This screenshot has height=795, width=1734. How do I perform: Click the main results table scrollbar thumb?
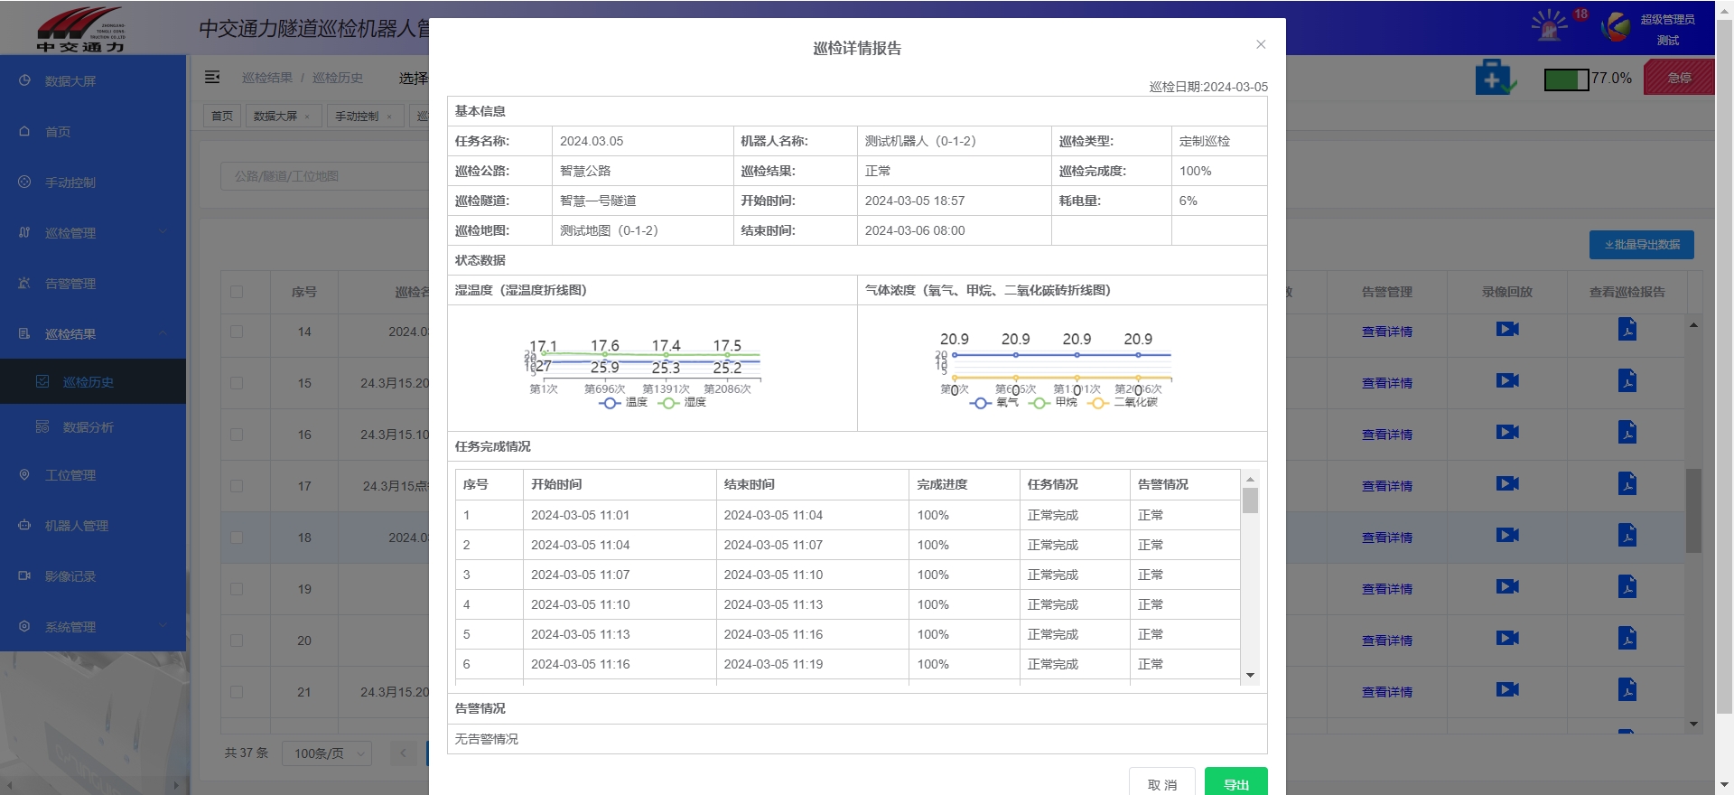(1693, 510)
